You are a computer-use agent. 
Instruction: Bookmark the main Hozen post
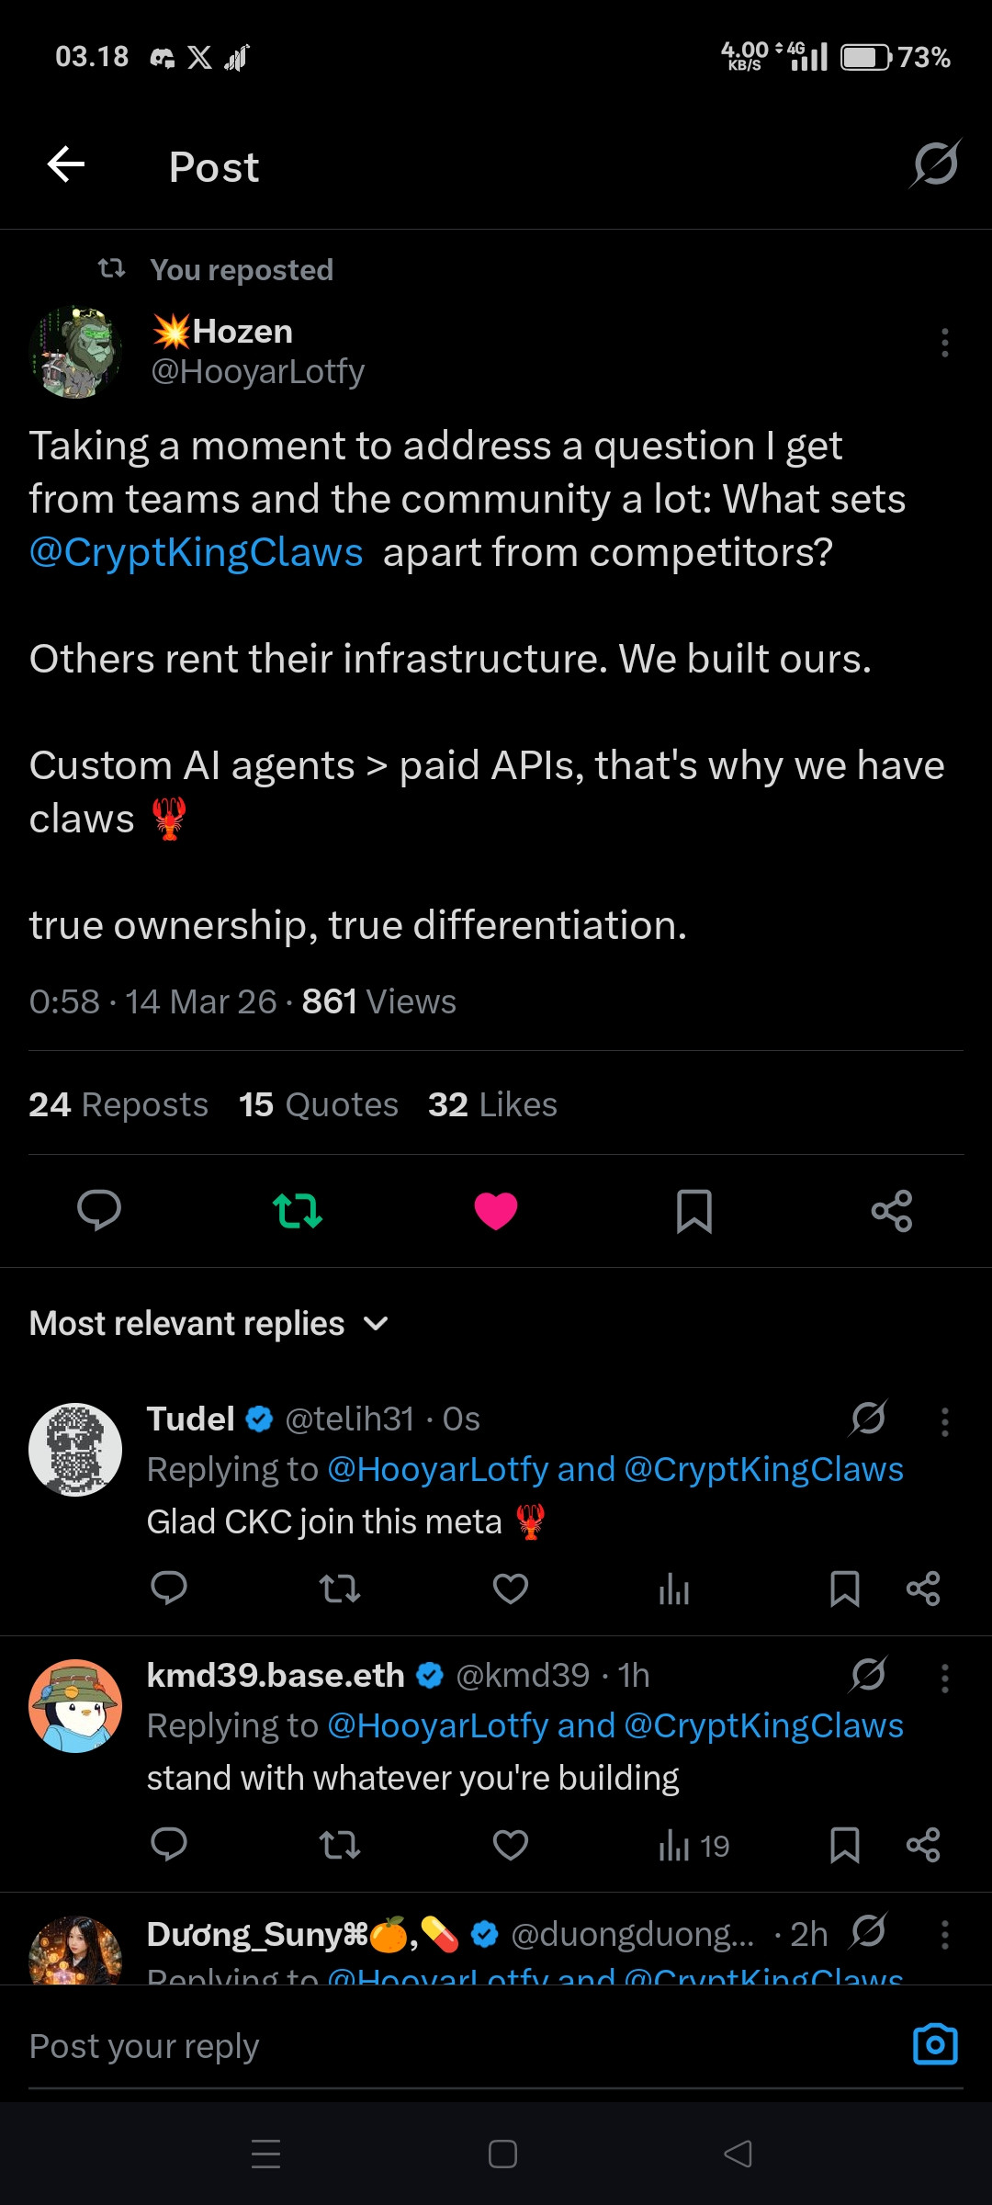[694, 1210]
